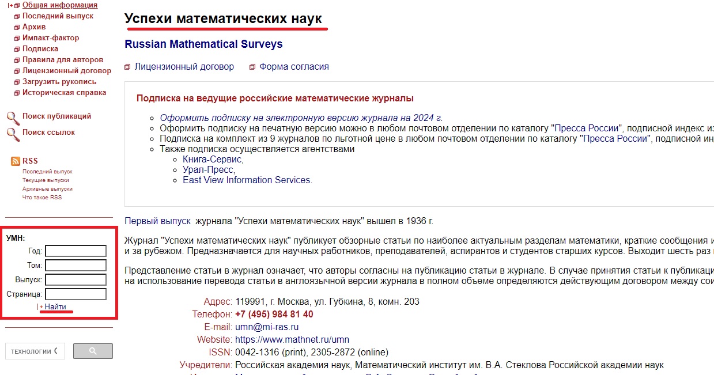The height and width of the screenshot is (375, 714).
Task: Open RSS Архивные выпуски feed link
Action: point(47,189)
